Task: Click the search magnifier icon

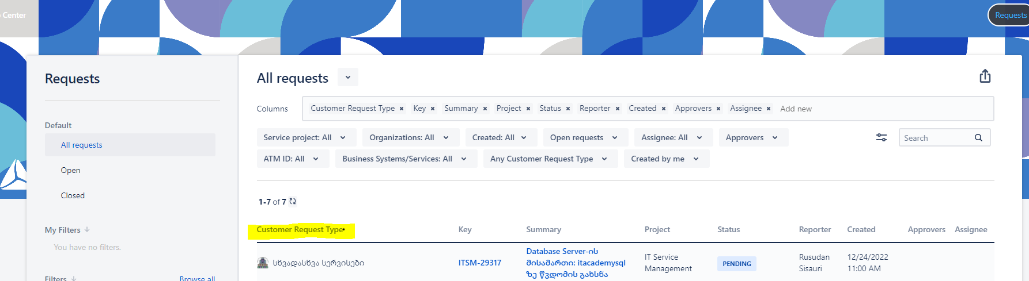Action: click(x=978, y=138)
